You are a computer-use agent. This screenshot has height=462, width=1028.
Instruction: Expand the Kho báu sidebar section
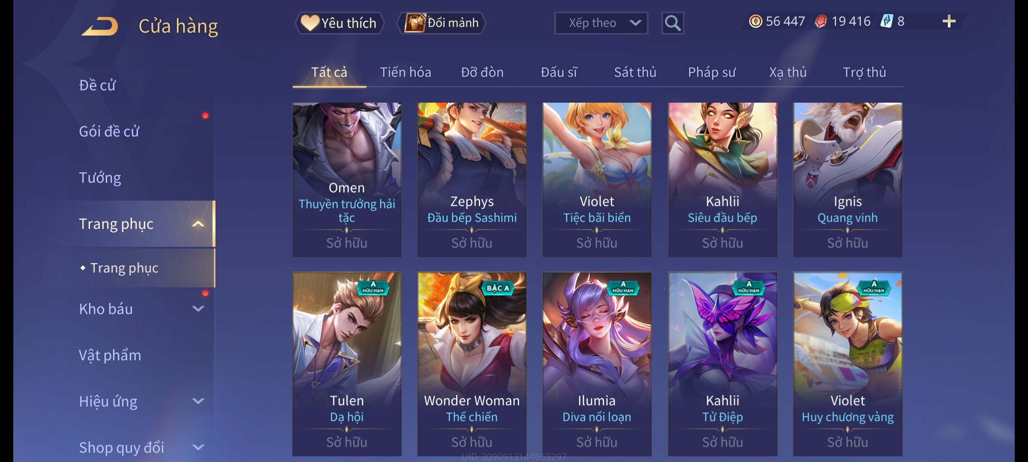[198, 309]
